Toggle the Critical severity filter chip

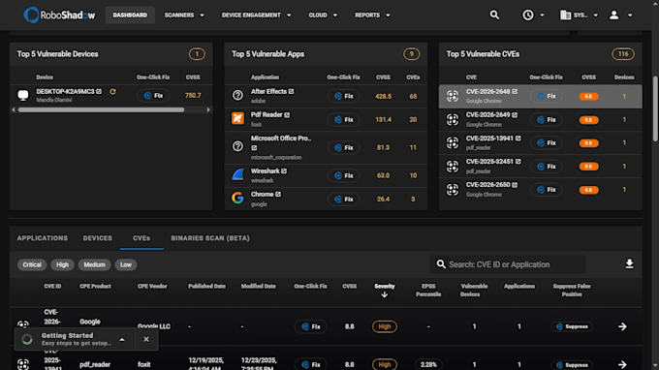point(32,264)
